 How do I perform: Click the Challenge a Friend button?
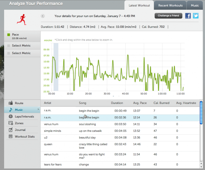(x=168, y=16)
